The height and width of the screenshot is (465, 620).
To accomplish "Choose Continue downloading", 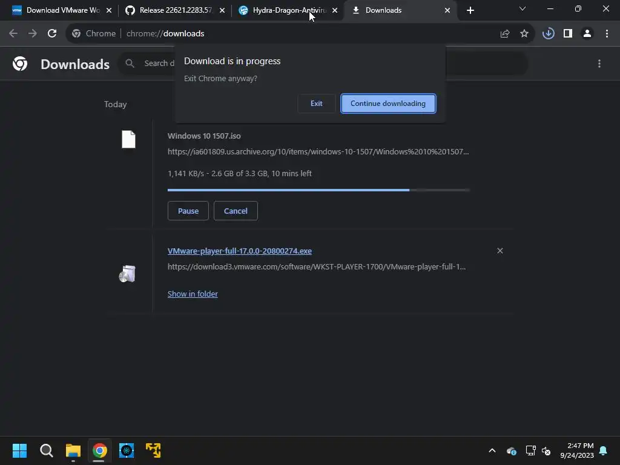I will click(388, 104).
